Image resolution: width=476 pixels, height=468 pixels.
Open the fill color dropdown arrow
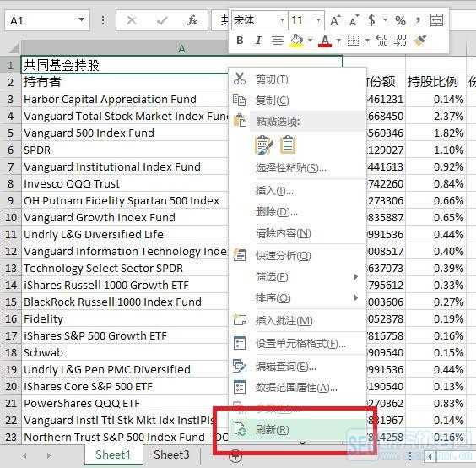310,40
